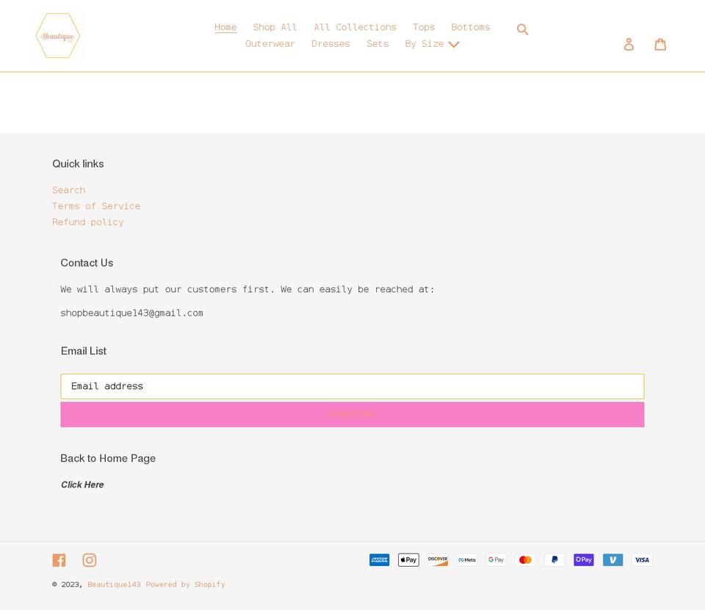Click the Back to Home Page heading

coord(108,459)
